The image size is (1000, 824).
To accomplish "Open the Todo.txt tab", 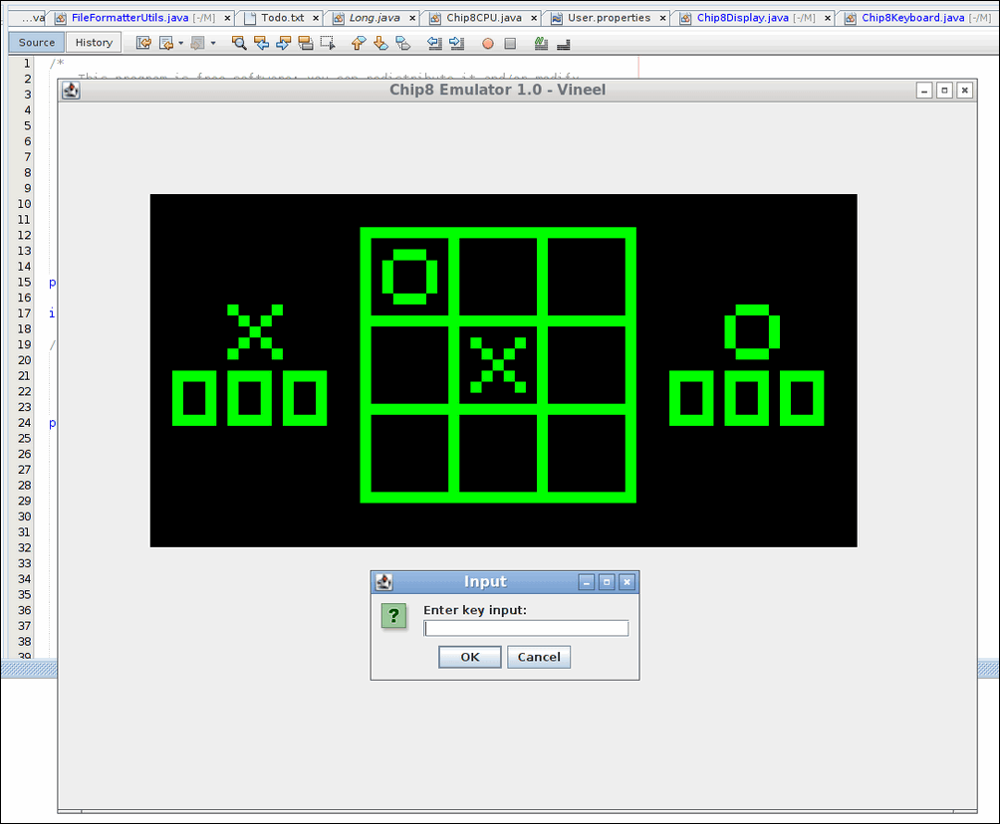I will 282,17.
